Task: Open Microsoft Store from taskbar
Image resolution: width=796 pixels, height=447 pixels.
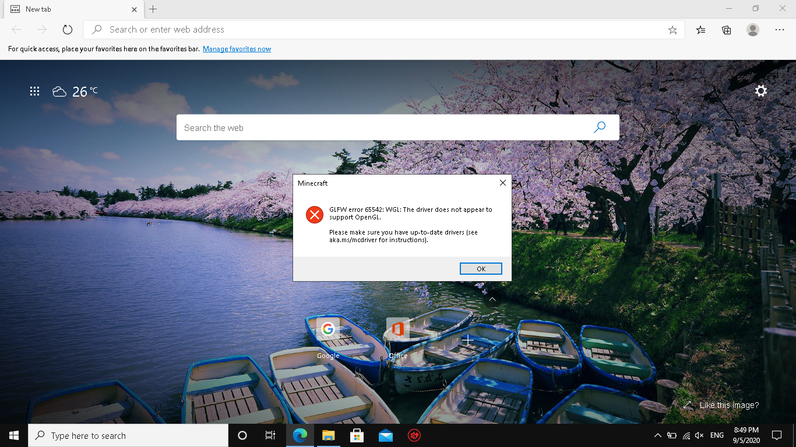Action: (357, 435)
